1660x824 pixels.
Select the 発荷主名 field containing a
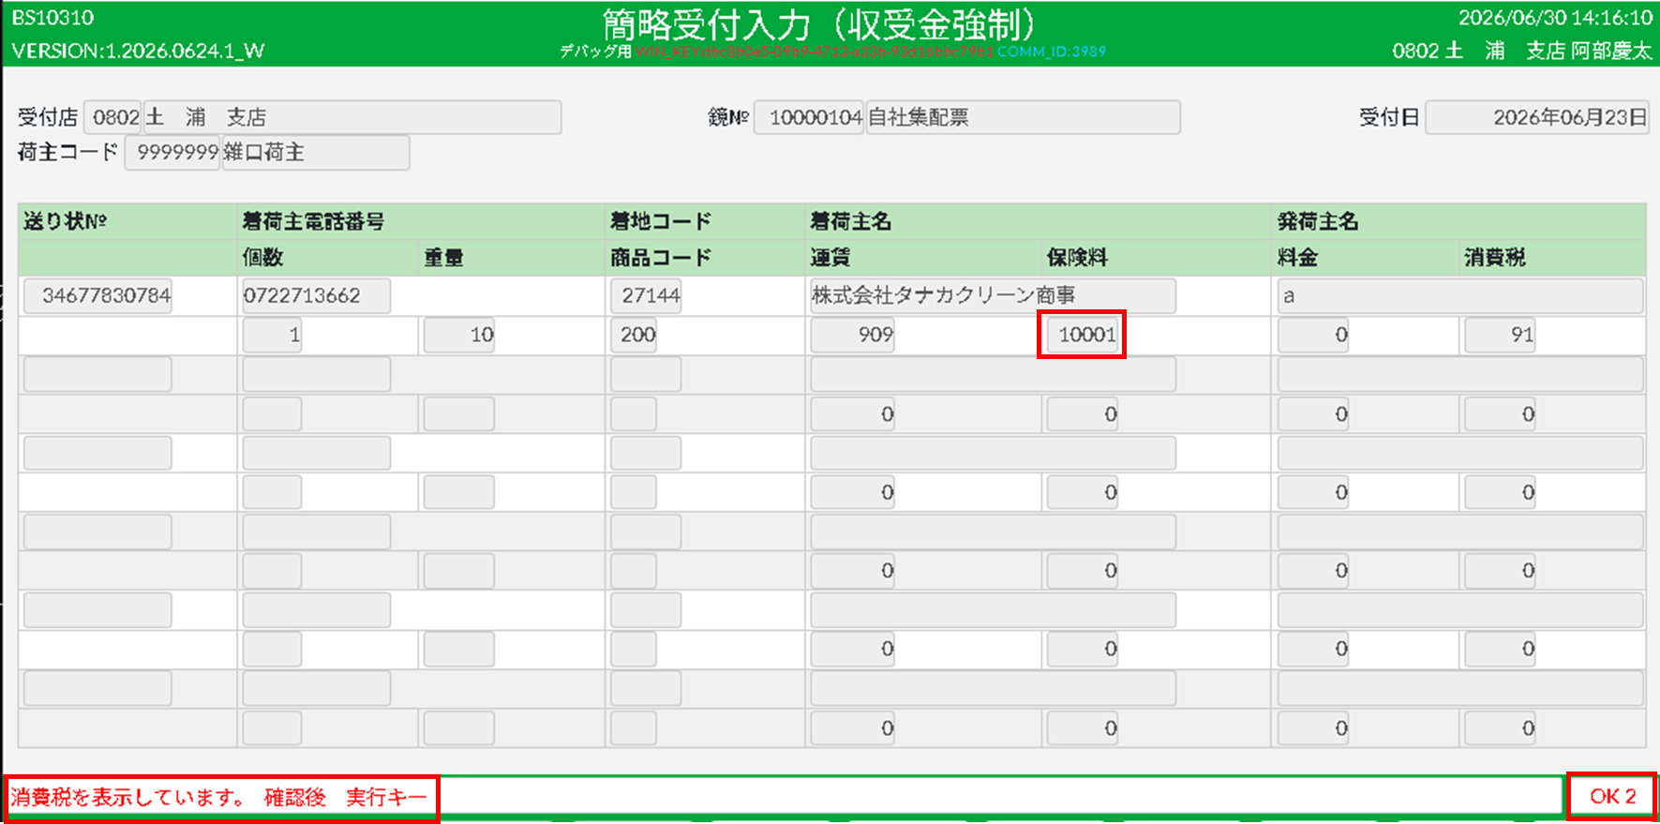click(1460, 296)
